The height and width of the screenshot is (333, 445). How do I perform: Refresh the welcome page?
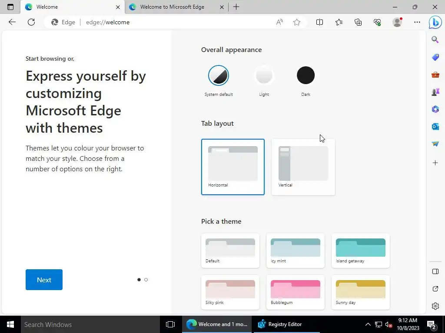coord(31,22)
